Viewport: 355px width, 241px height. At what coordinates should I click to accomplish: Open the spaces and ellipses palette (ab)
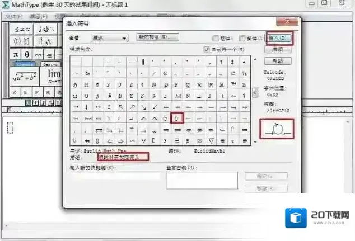coord(45,30)
